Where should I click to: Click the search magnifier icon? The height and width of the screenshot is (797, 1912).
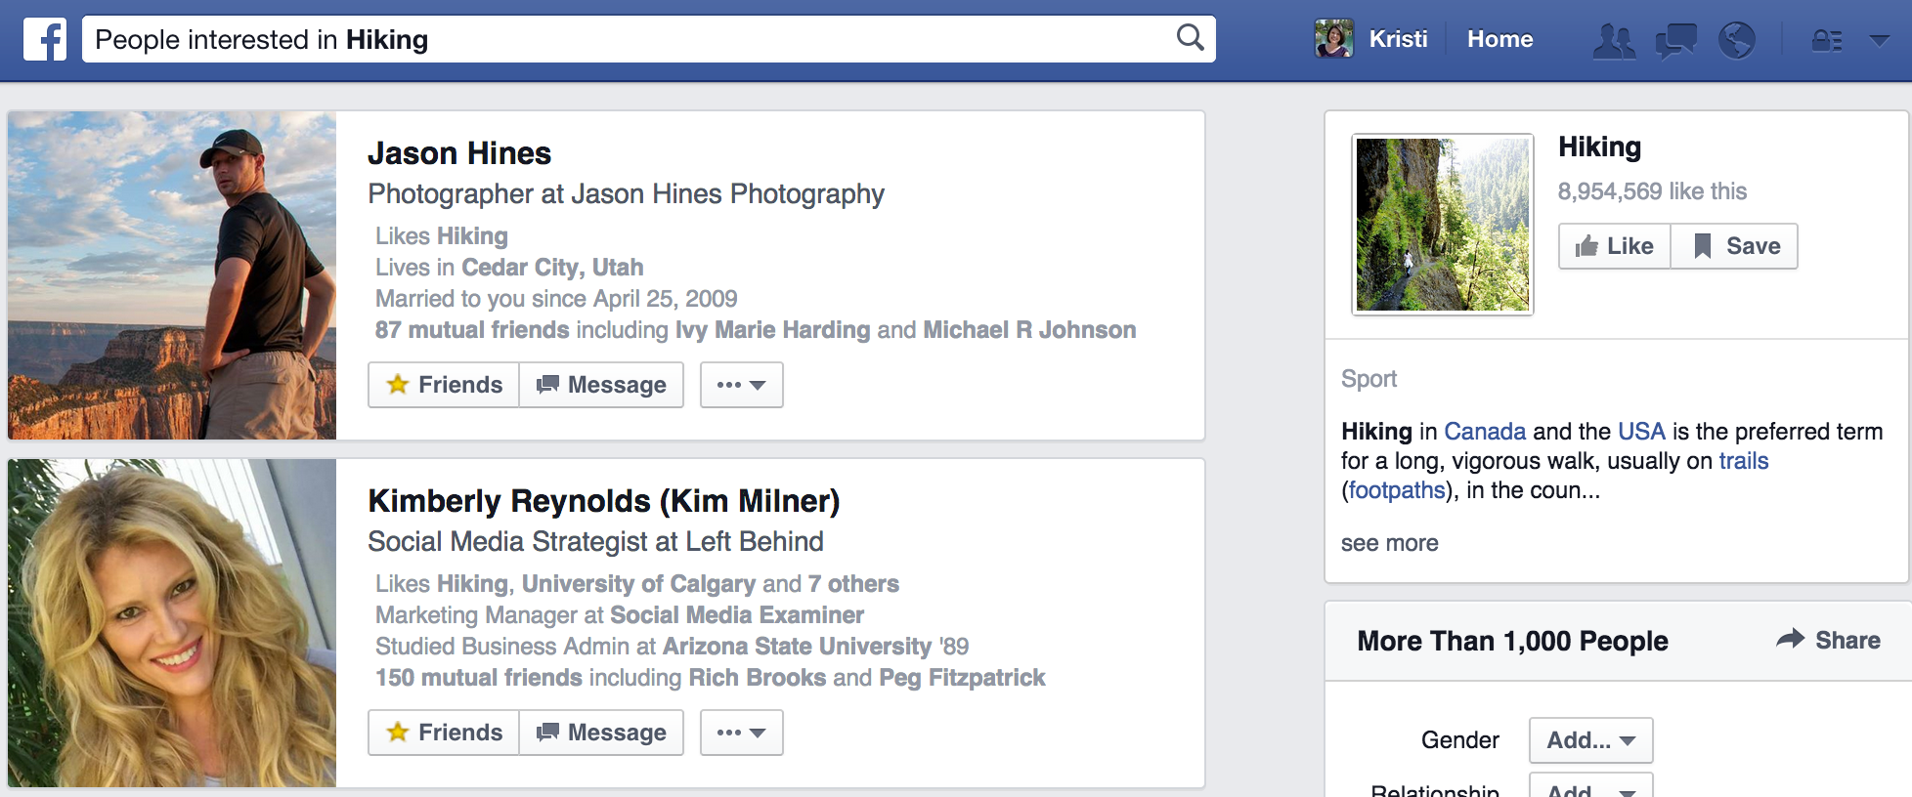coord(1190,38)
